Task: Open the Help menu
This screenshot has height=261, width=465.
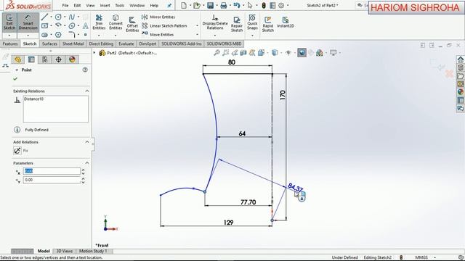Action: (x=154, y=5)
